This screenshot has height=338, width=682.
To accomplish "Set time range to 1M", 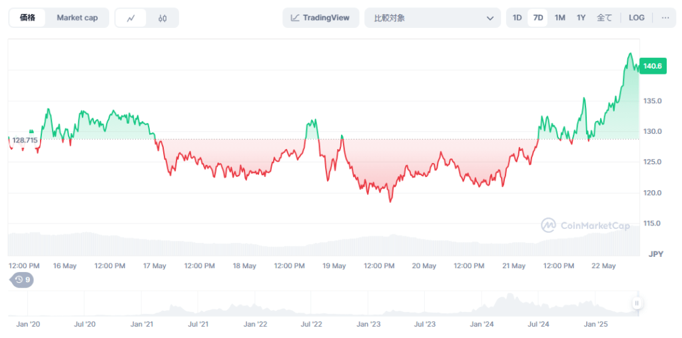I will pyautogui.click(x=559, y=18).
